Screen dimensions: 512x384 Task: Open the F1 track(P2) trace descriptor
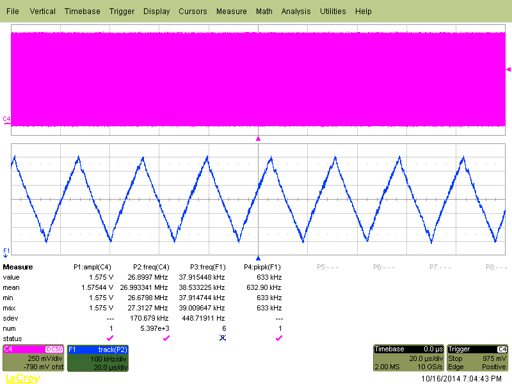click(x=96, y=358)
